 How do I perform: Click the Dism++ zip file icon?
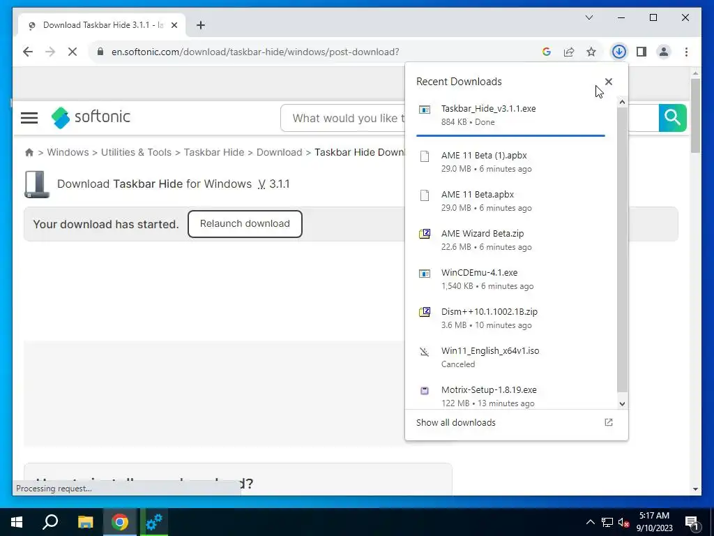(425, 312)
